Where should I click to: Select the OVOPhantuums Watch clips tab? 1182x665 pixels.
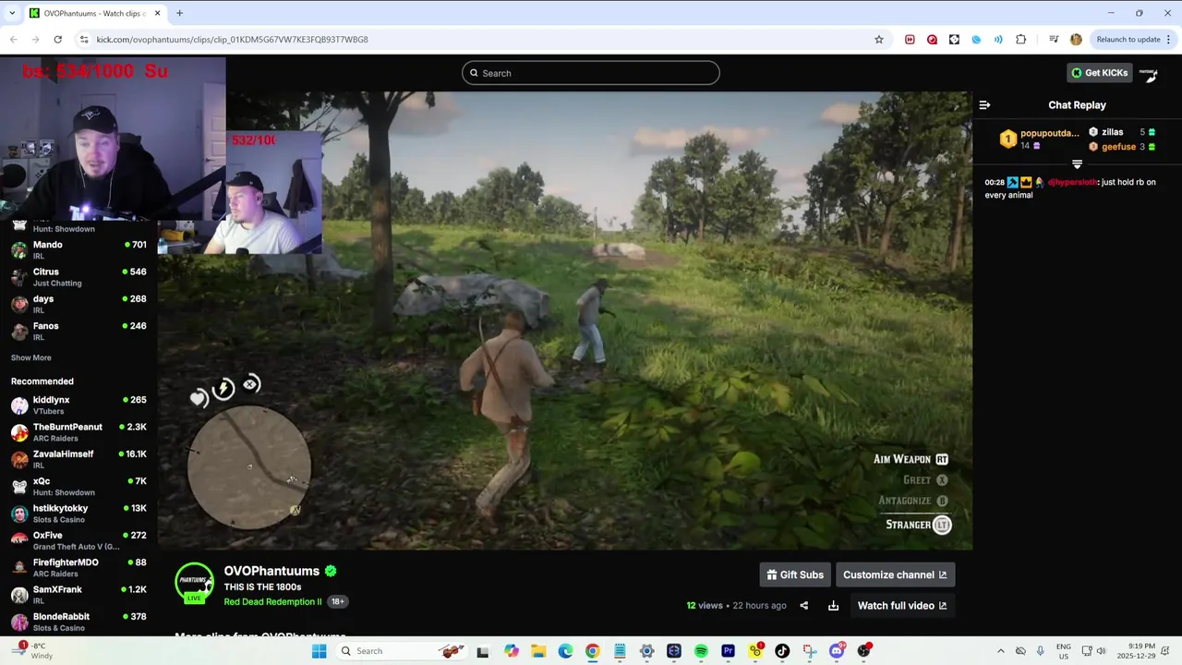pos(95,13)
